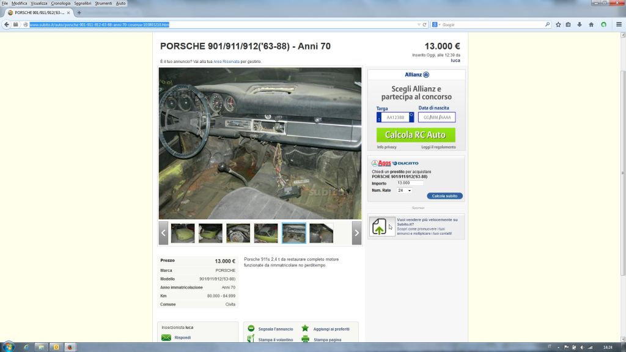Open the Visualizza menu
The image size is (626, 352).
point(39,3)
